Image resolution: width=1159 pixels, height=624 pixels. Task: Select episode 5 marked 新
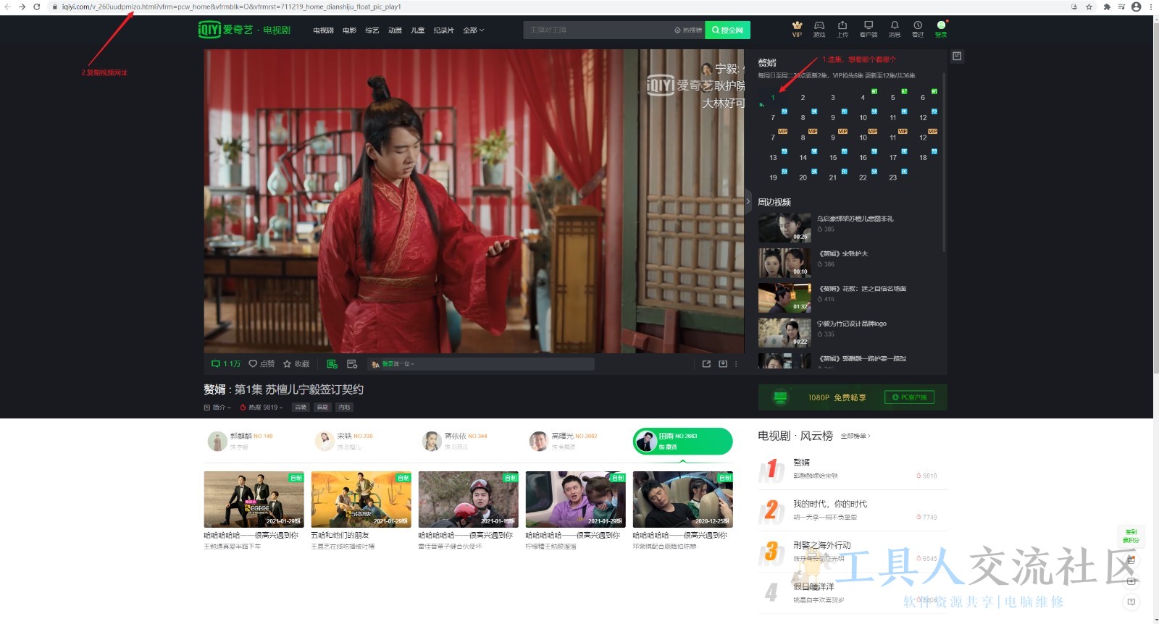(x=893, y=97)
